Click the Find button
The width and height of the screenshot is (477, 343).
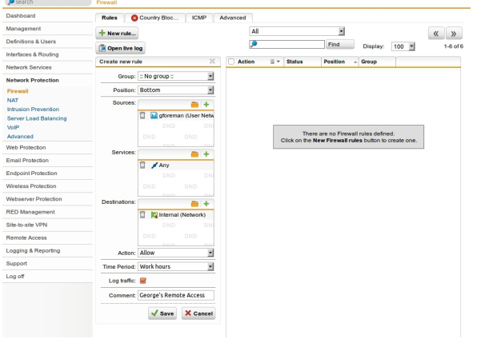340,44
